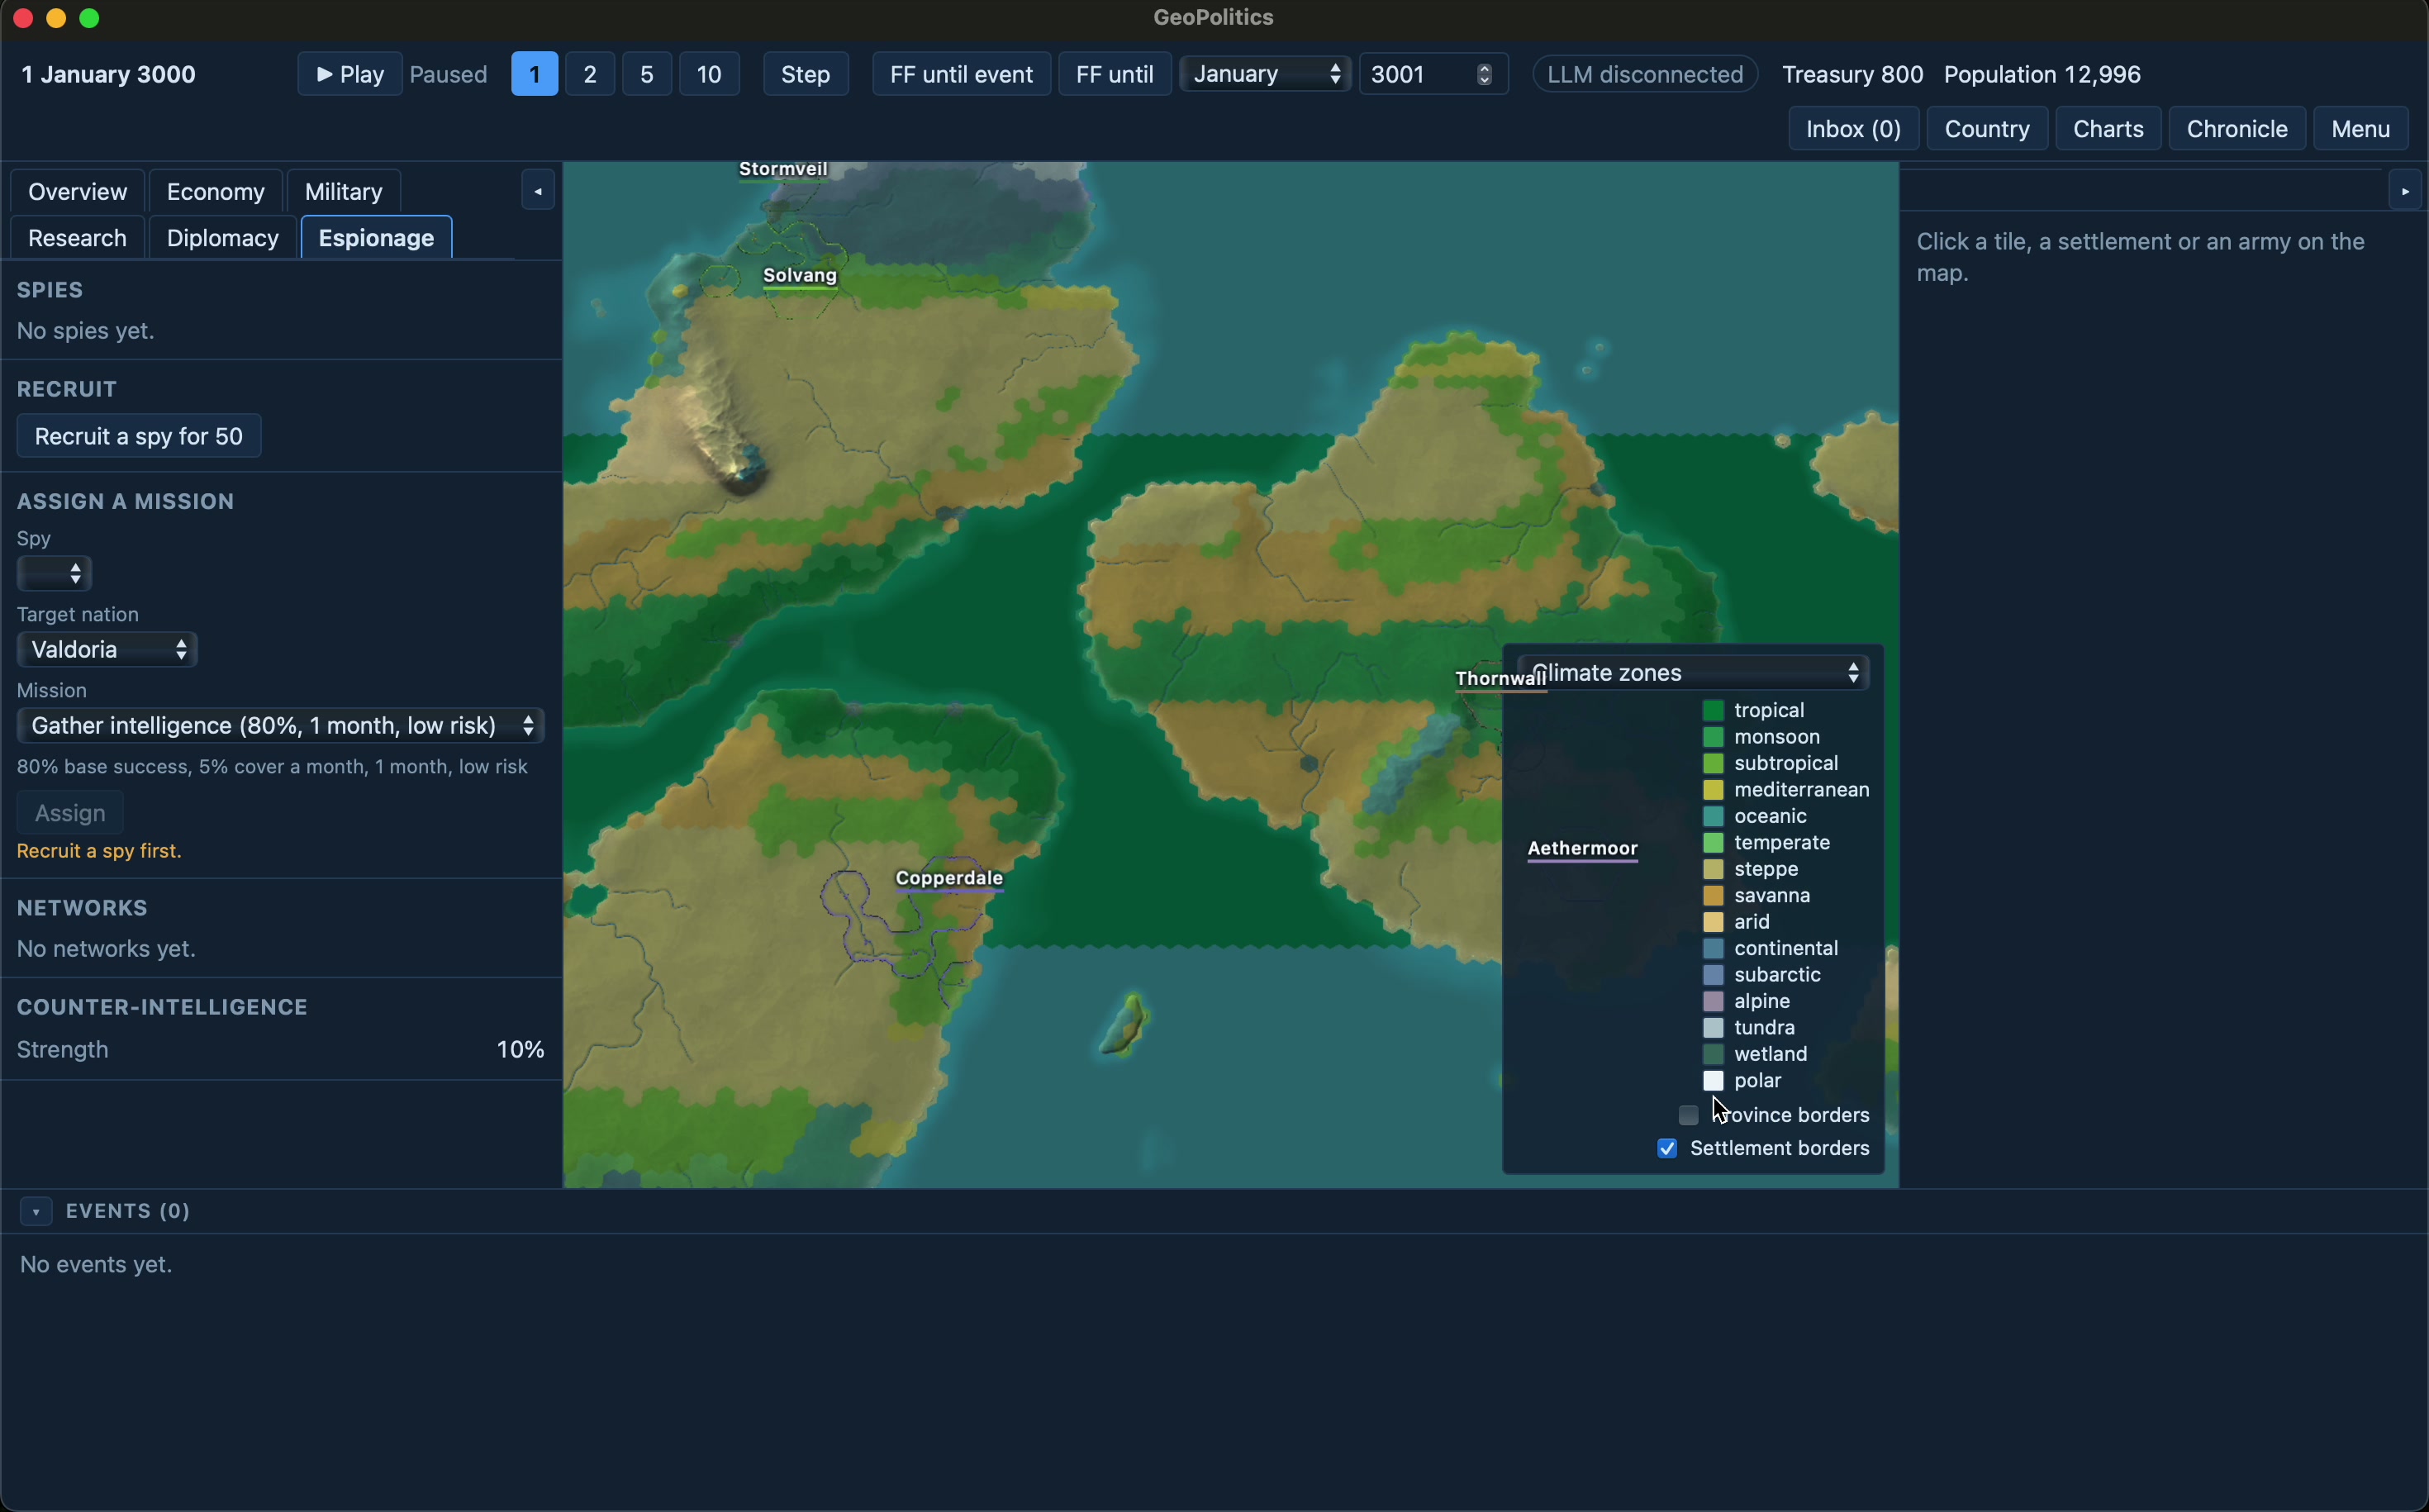The height and width of the screenshot is (1512, 2429).
Task: Start the simulation with the Play button
Action: pos(350,74)
